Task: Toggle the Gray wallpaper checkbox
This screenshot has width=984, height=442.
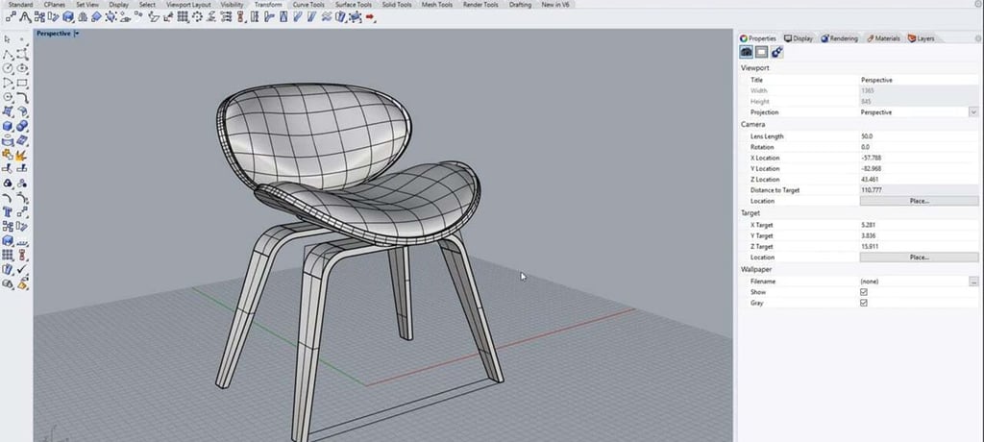Action: pos(864,303)
